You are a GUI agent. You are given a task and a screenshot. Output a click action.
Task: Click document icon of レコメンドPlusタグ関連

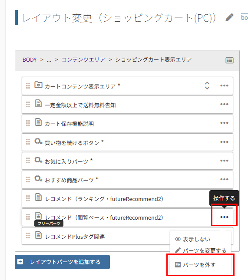click(x=38, y=235)
